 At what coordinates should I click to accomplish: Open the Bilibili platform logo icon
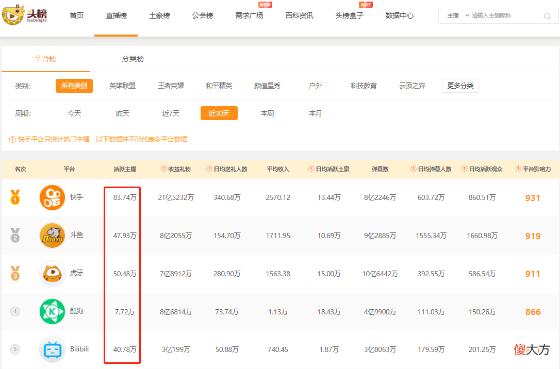click(52, 349)
